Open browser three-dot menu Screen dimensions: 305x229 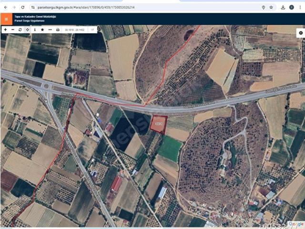[300, 8]
